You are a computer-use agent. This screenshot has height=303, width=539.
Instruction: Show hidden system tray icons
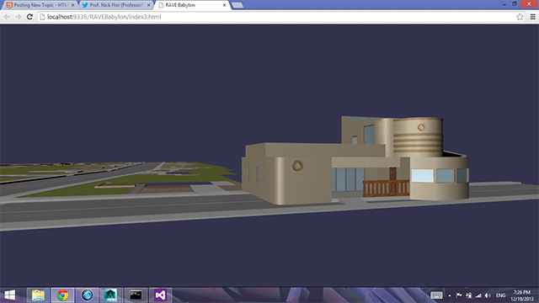(449, 295)
